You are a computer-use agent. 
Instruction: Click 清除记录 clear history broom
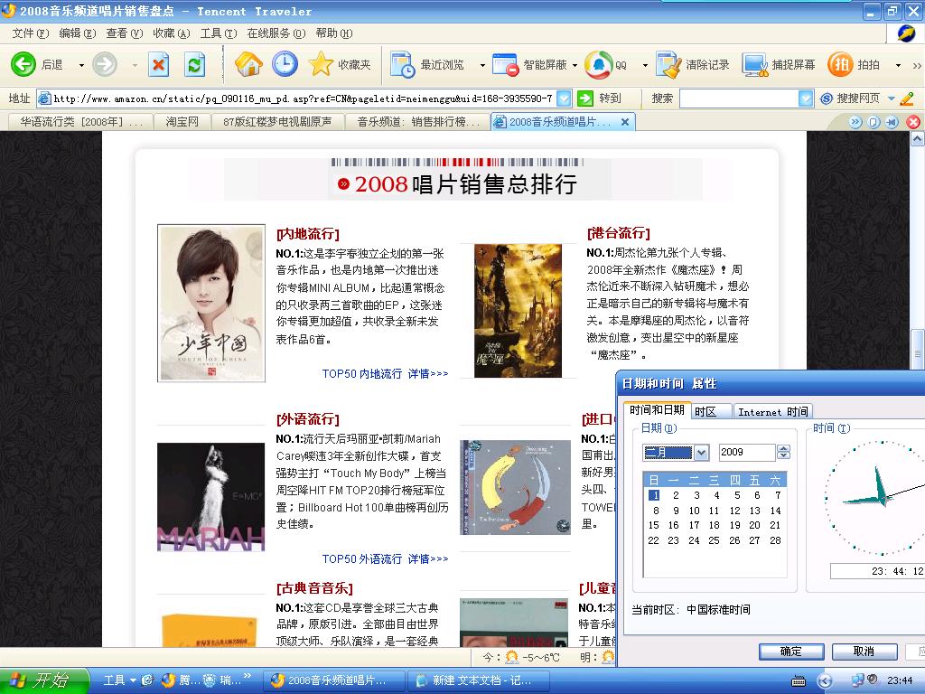click(x=693, y=64)
